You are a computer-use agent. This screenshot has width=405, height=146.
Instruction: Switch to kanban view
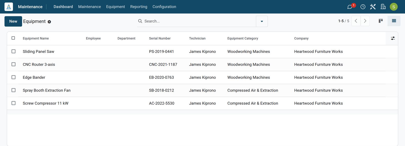(381, 21)
